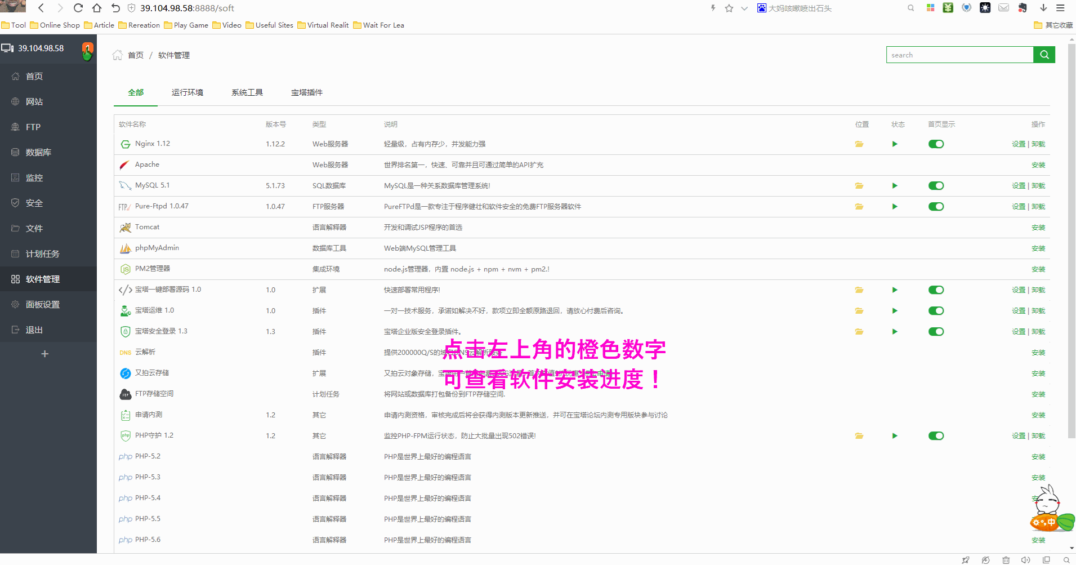Click the Tomcat logo icon
The height and width of the screenshot is (565, 1076).
click(125, 228)
